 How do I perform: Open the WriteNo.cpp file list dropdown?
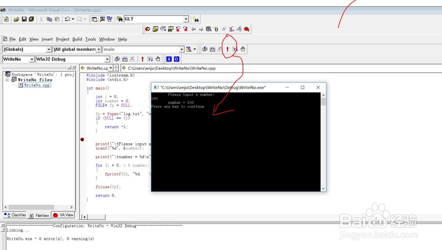(x=111, y=68)
